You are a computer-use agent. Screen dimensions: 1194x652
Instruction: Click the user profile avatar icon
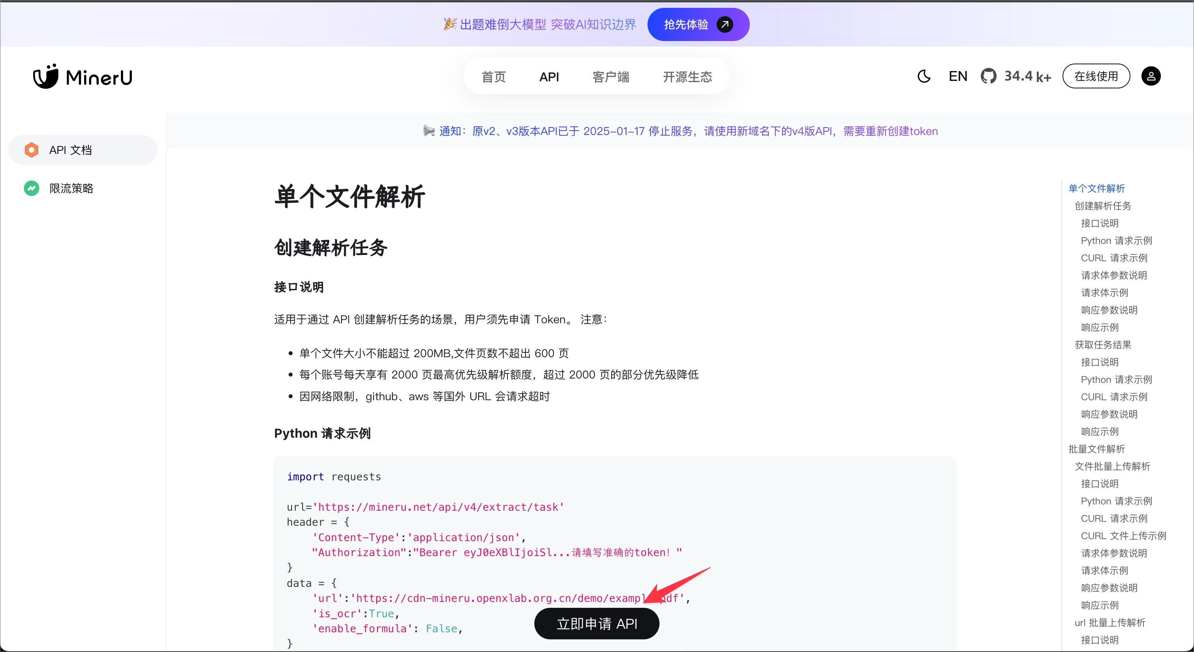[x=1151, y=77]
